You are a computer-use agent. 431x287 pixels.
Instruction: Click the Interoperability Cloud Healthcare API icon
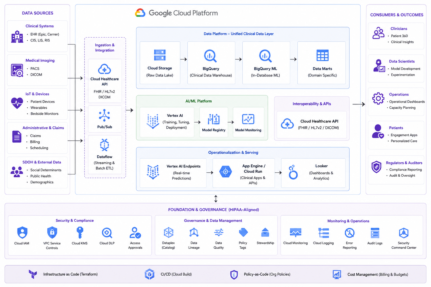(287, 124)
